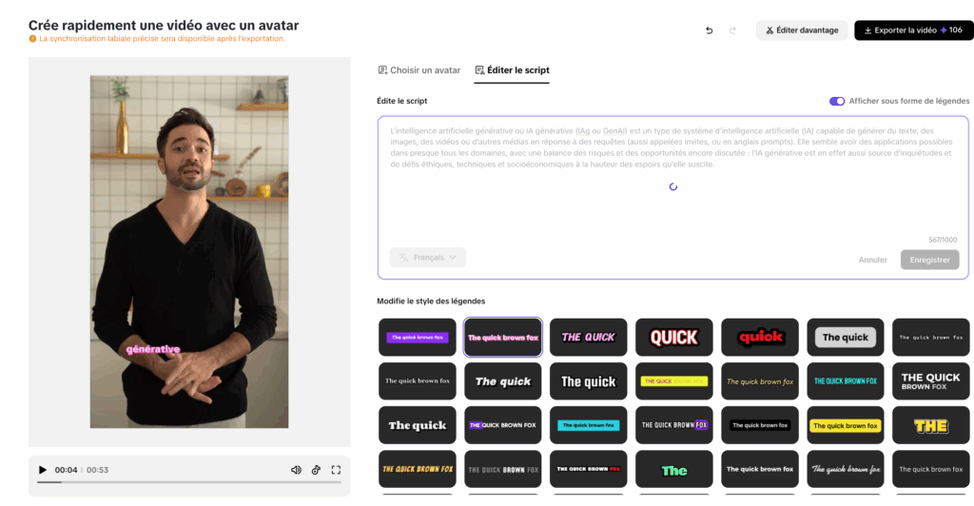974x506 pixels.
Task: Enter fullscreen video mode
Action: tap(336, 470)
